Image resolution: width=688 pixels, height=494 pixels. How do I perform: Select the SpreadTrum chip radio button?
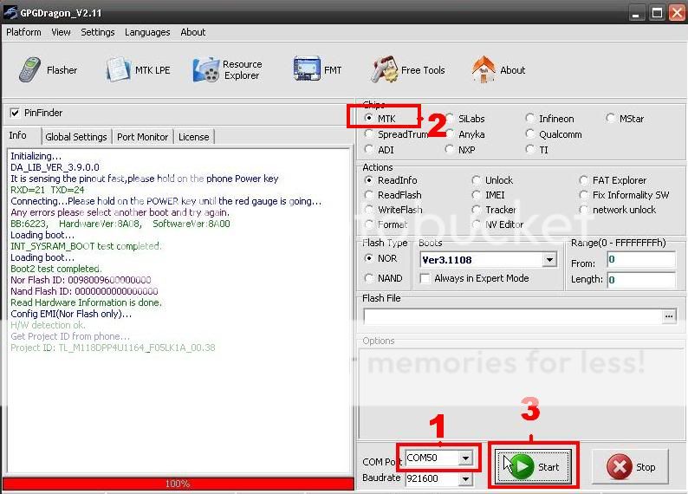coord(370,134)
